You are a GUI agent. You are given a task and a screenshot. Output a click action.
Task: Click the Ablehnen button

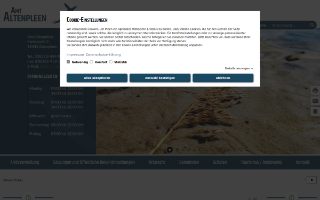pos(223,78)
